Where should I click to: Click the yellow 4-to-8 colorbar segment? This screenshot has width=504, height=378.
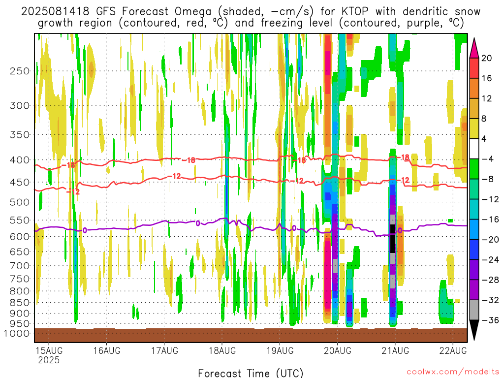point(474,128)
